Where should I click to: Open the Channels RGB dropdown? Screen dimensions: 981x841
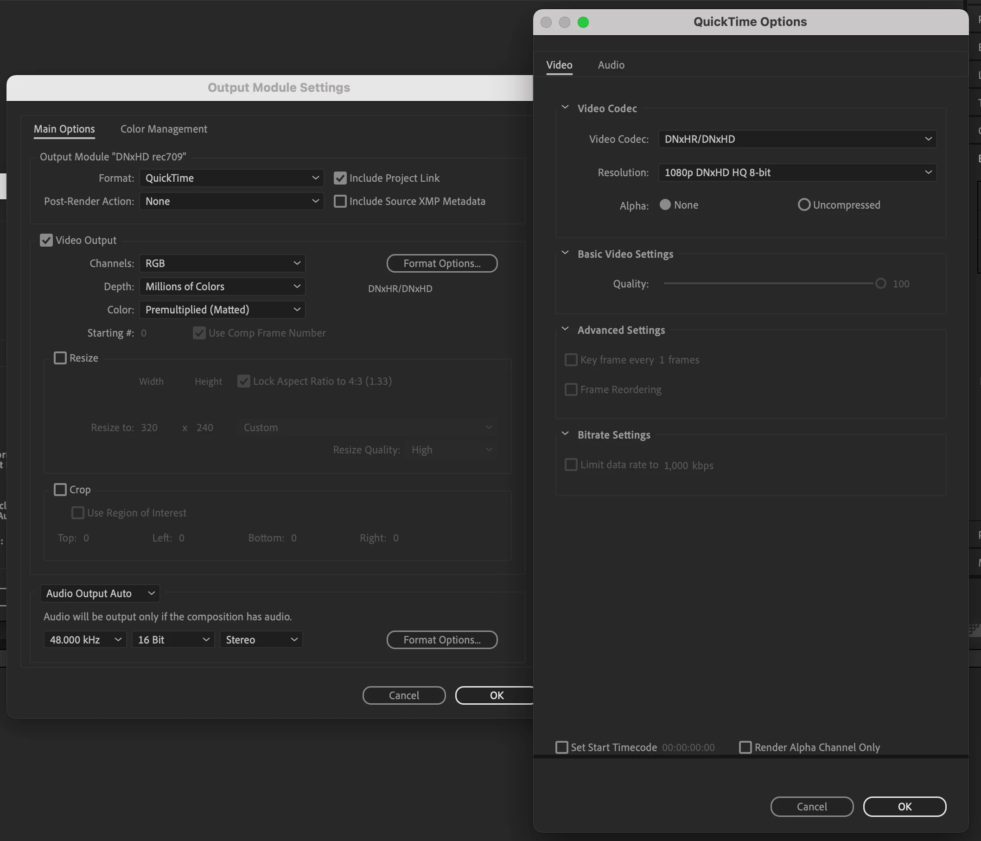(222, 263)
